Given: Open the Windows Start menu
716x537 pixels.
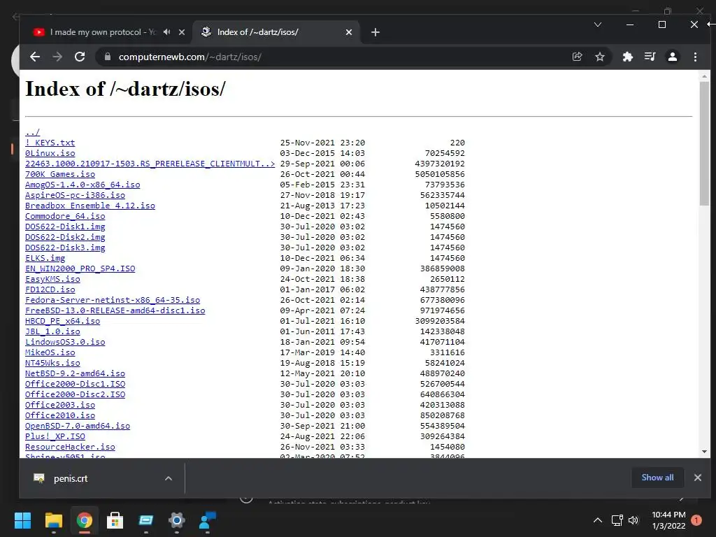Looking at the screenshot, I should tap(23, 520).
